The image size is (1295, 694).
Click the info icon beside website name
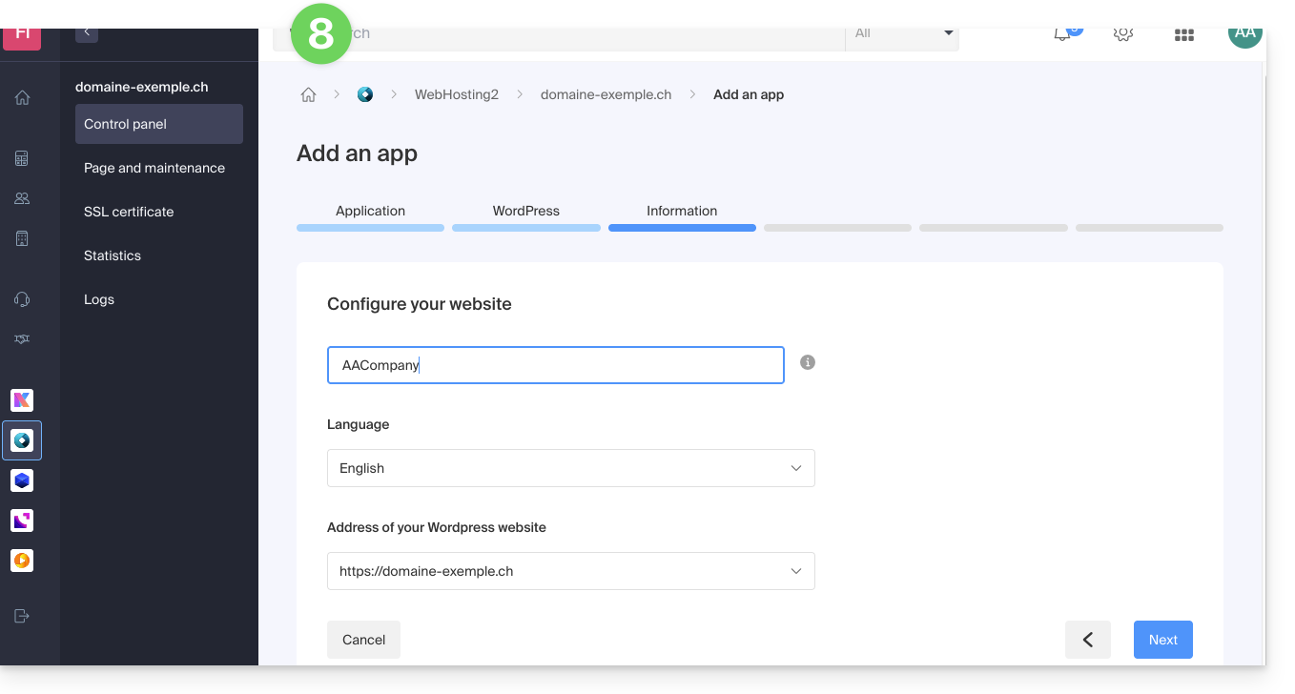tap(808, 362)
